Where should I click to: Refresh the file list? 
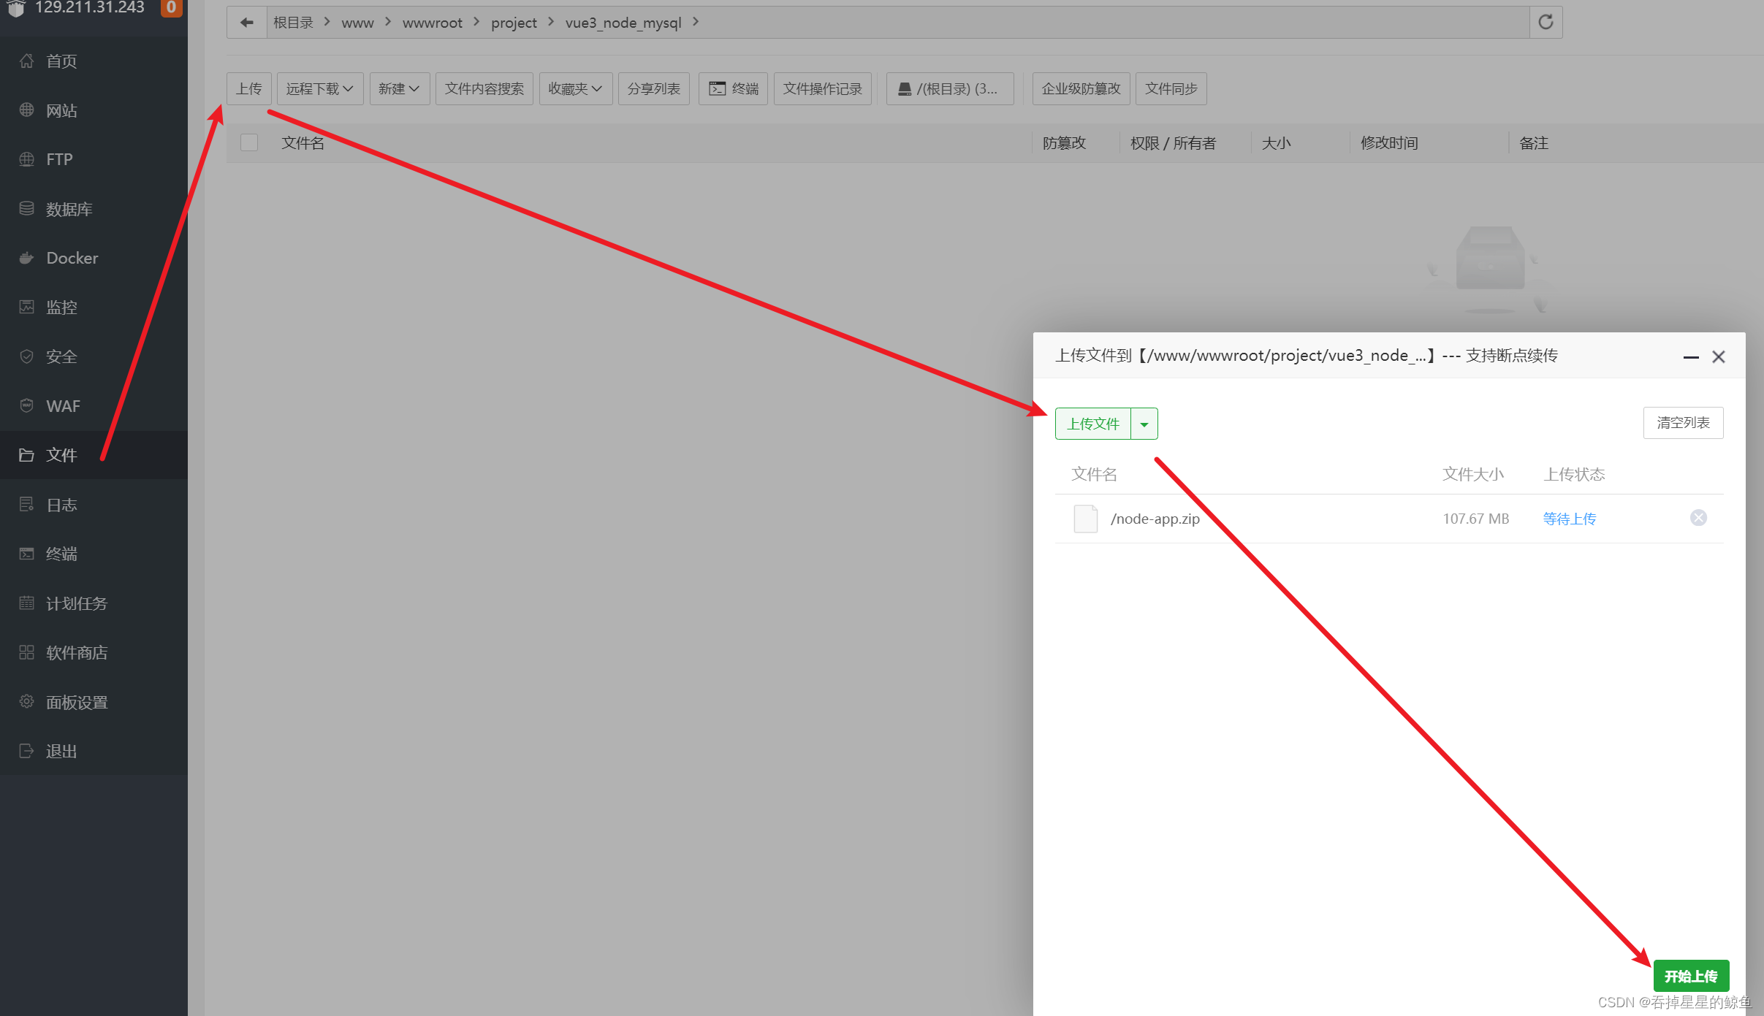pyautogui.click(x=1546, y=22)
